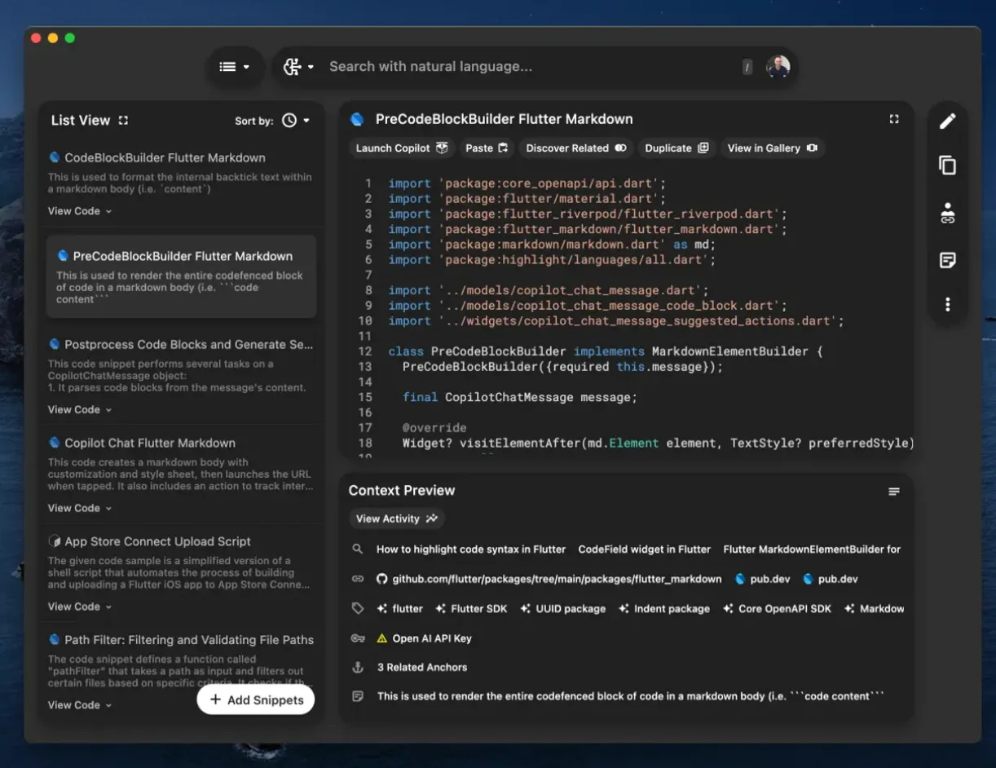The height and width of the screenshot is (768, 996).
Task: Click code line 12 class PreCodeBlockBuilder
Action: tap(606, 351)
